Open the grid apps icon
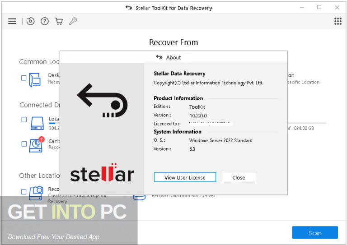The height and width of the screenshot is (245, 347). pos(338,21)
